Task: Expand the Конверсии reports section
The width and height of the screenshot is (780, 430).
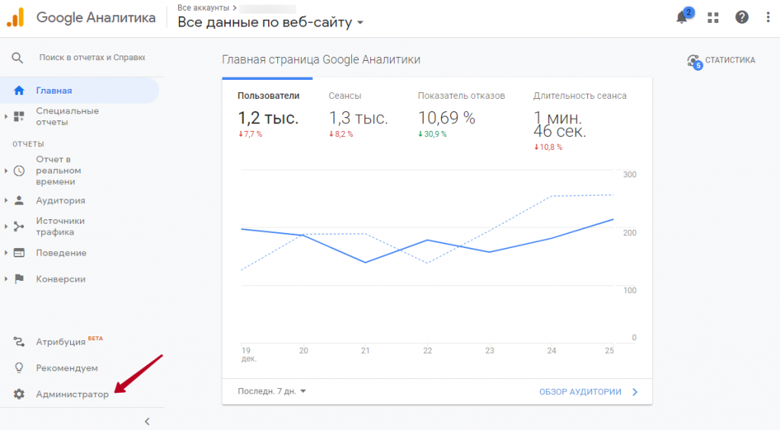Action: [6, 279]
